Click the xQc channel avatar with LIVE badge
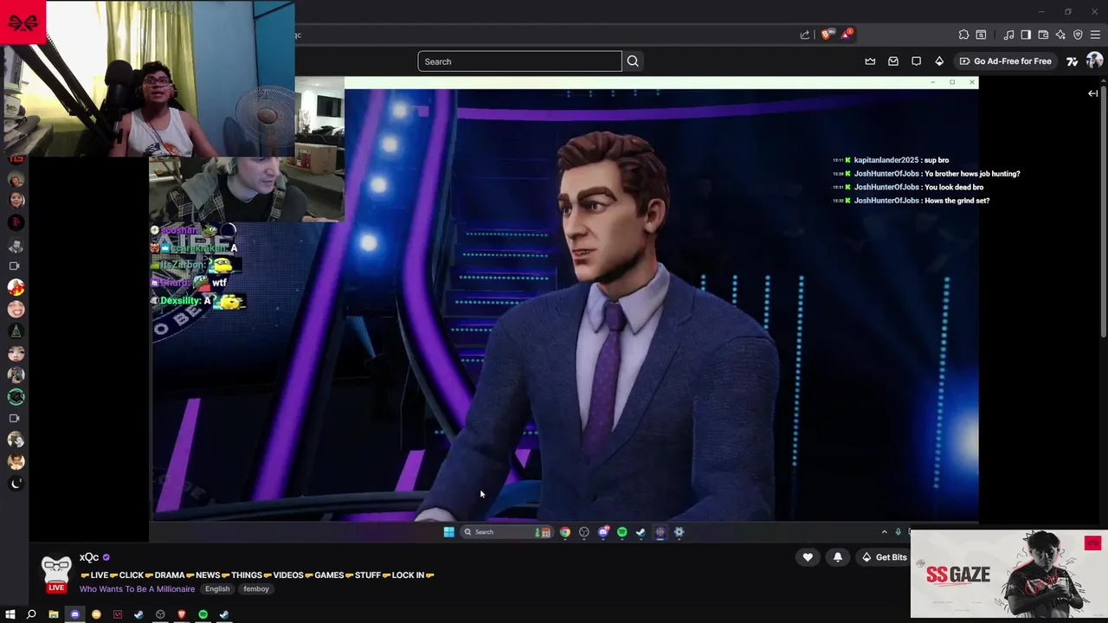Image resolution: width=1108 pixels, height=623 pixels. 56,574
